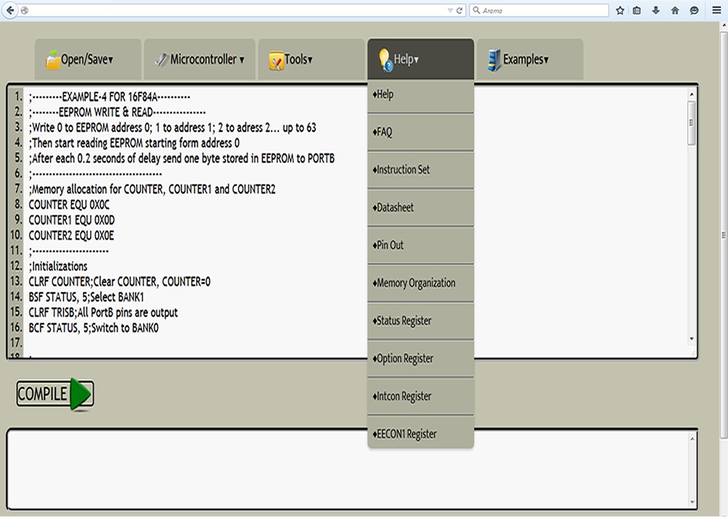Expand the Examples menu
728x517 pixels.
coord(530,60)
